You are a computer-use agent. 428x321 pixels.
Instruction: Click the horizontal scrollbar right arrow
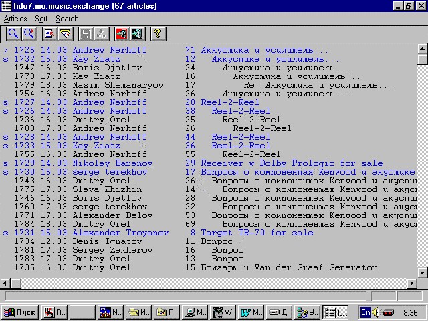tap(411, 282)
